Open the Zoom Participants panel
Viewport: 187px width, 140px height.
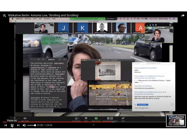(76, 119)
